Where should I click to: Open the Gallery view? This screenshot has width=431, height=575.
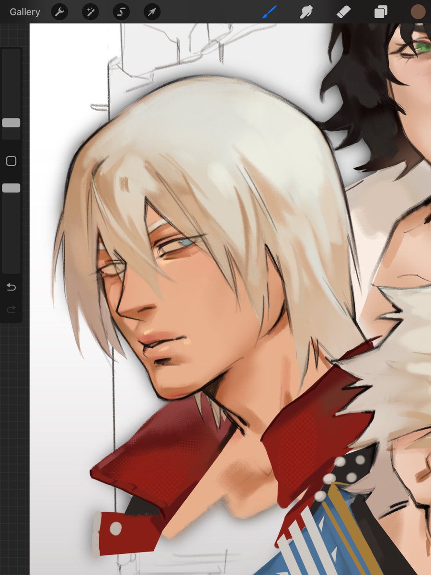[x=25, y=12]
